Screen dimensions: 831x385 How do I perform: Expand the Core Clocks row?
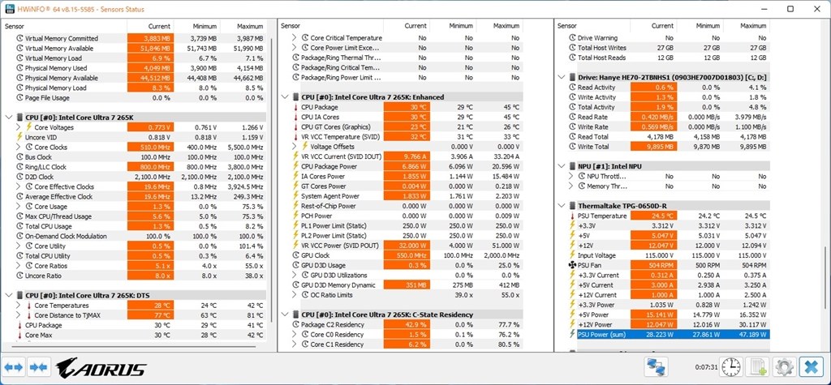(x=19, y=148)
